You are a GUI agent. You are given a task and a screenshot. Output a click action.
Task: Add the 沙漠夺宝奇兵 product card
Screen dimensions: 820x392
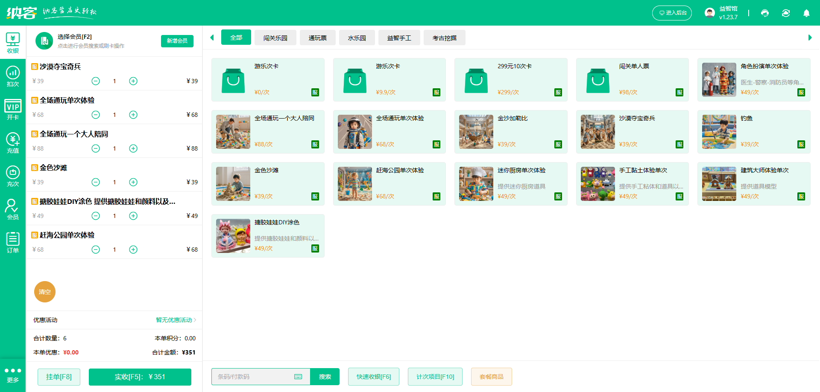pos(633,132)
